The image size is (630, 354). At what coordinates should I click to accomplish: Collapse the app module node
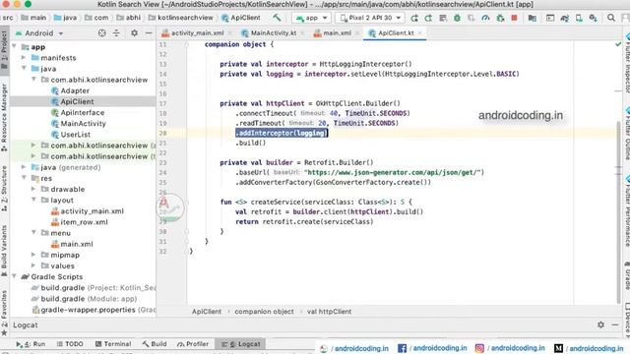(15, 47)
